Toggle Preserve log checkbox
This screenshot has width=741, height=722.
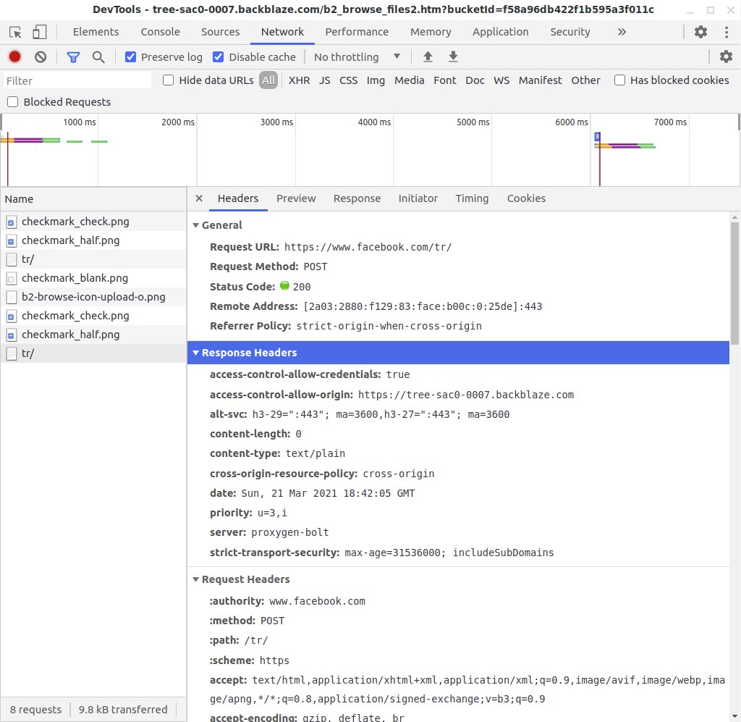(130, 57)
